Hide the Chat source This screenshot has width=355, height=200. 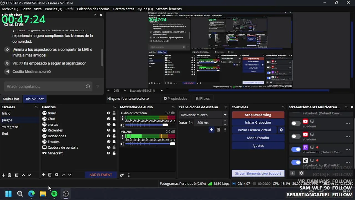point(108,119)
